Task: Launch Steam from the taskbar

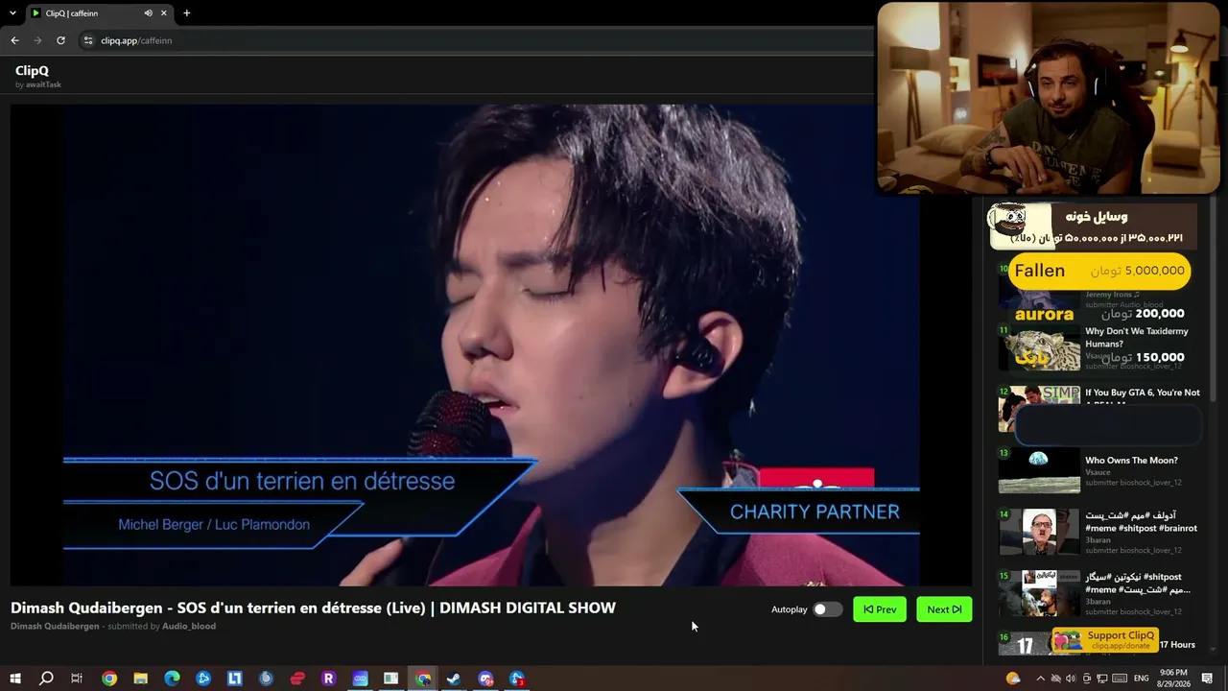Action: pos(454,679)
